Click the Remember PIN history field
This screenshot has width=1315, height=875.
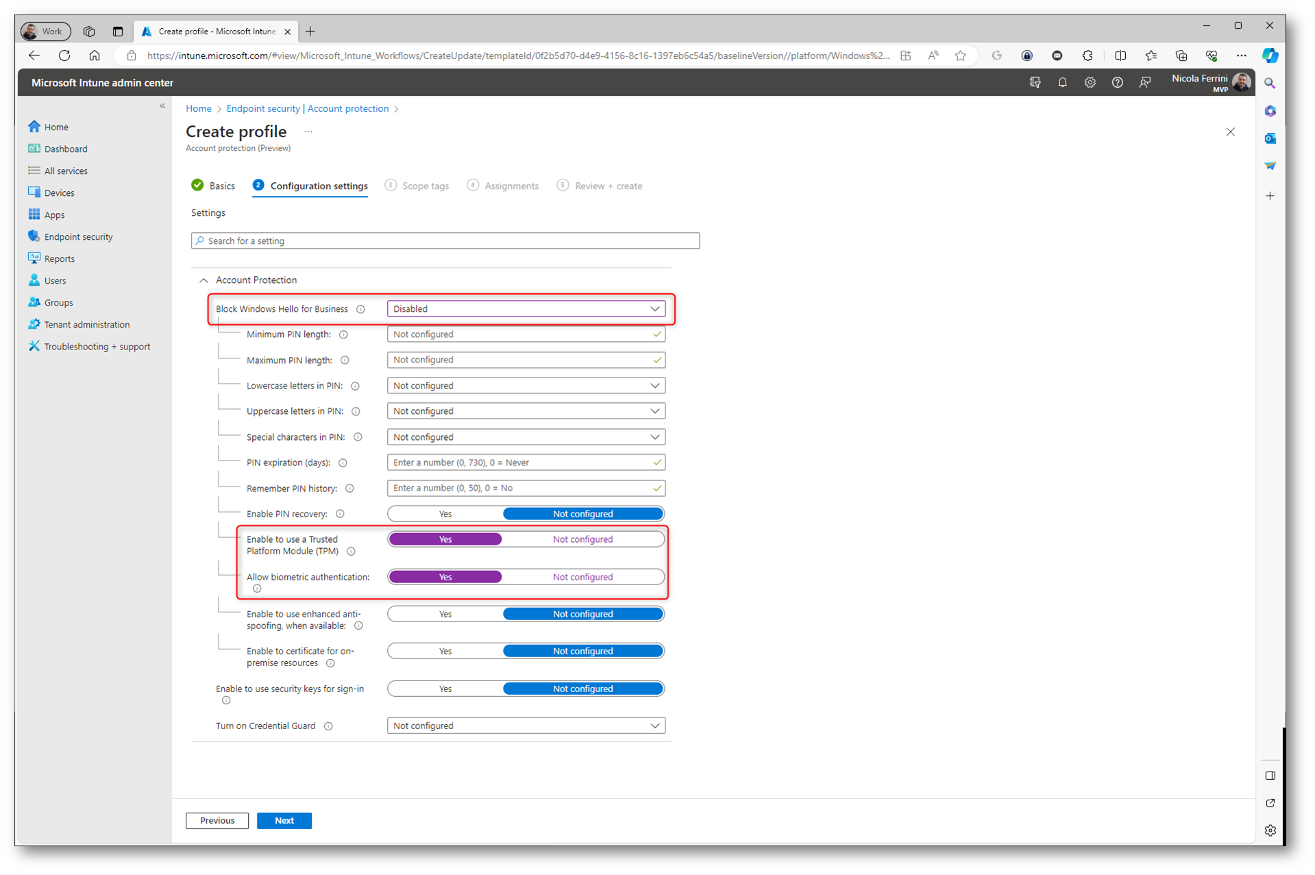coord(526,488)
